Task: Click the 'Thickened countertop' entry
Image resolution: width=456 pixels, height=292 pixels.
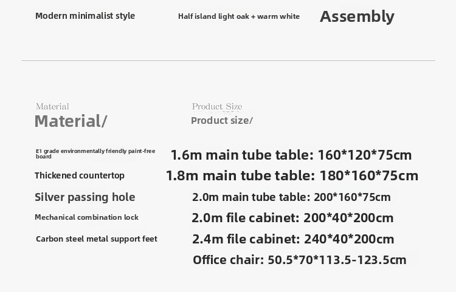Action: (x=80, y=175)
